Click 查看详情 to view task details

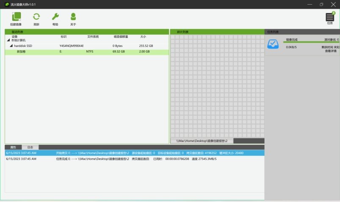(330, 51)
